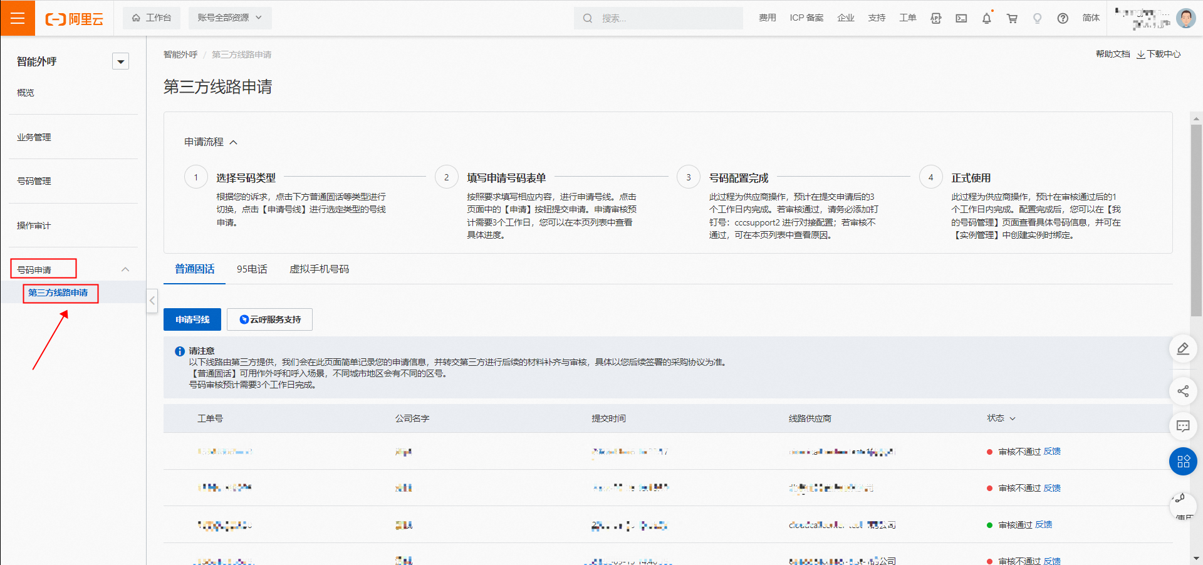
Task: Open the hamburger main menu
Action: click(18, 18)
